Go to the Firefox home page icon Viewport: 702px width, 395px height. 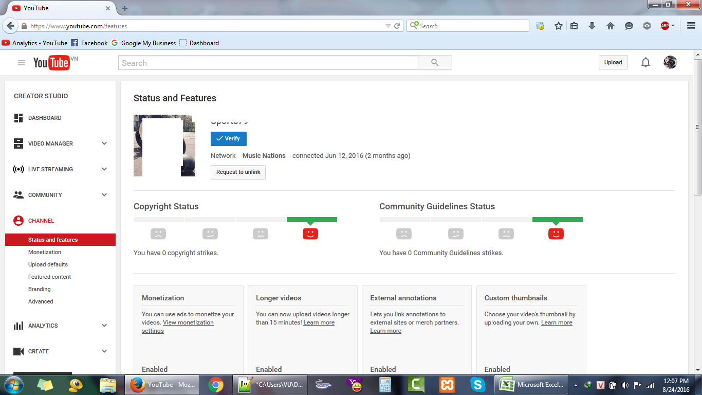click(611, 26)
